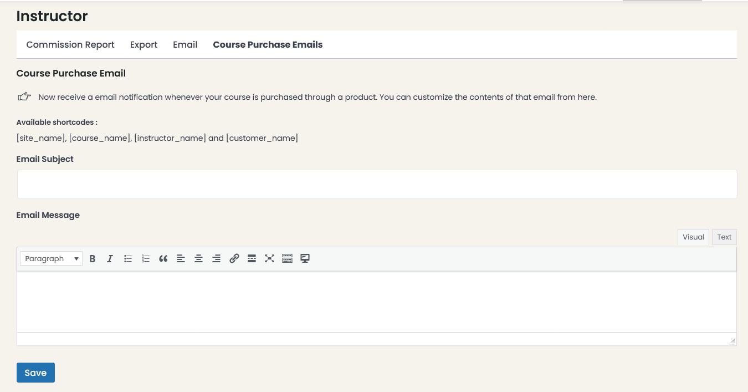
Task: Save the Course Purchase Email settings
Action: (x=35, y=373)
